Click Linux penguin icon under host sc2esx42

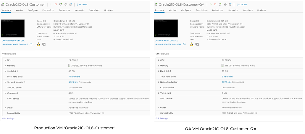[x=38, y=44]
